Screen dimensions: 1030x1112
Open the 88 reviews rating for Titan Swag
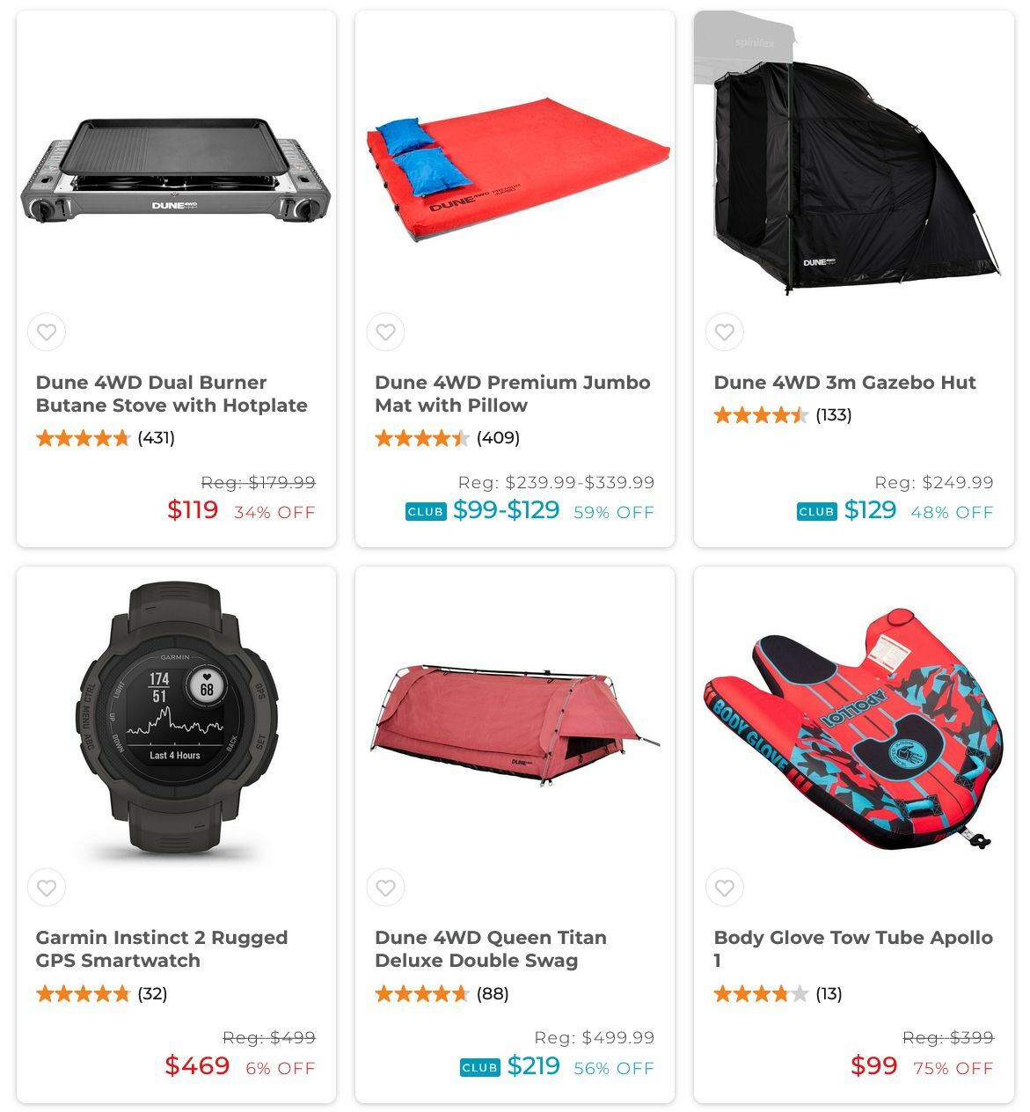coord(442,994)
